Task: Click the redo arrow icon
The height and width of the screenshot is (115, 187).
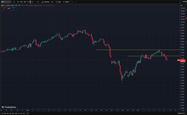Action: [x=76, y=2]
